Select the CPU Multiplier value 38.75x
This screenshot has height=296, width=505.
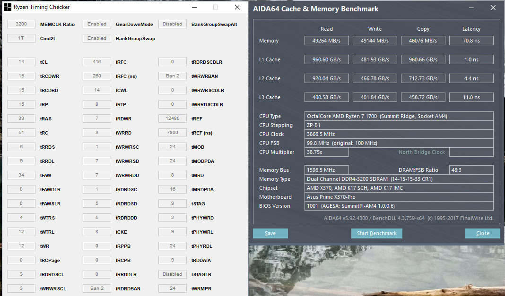327,152
